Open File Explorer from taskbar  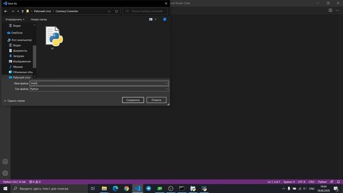104,188
